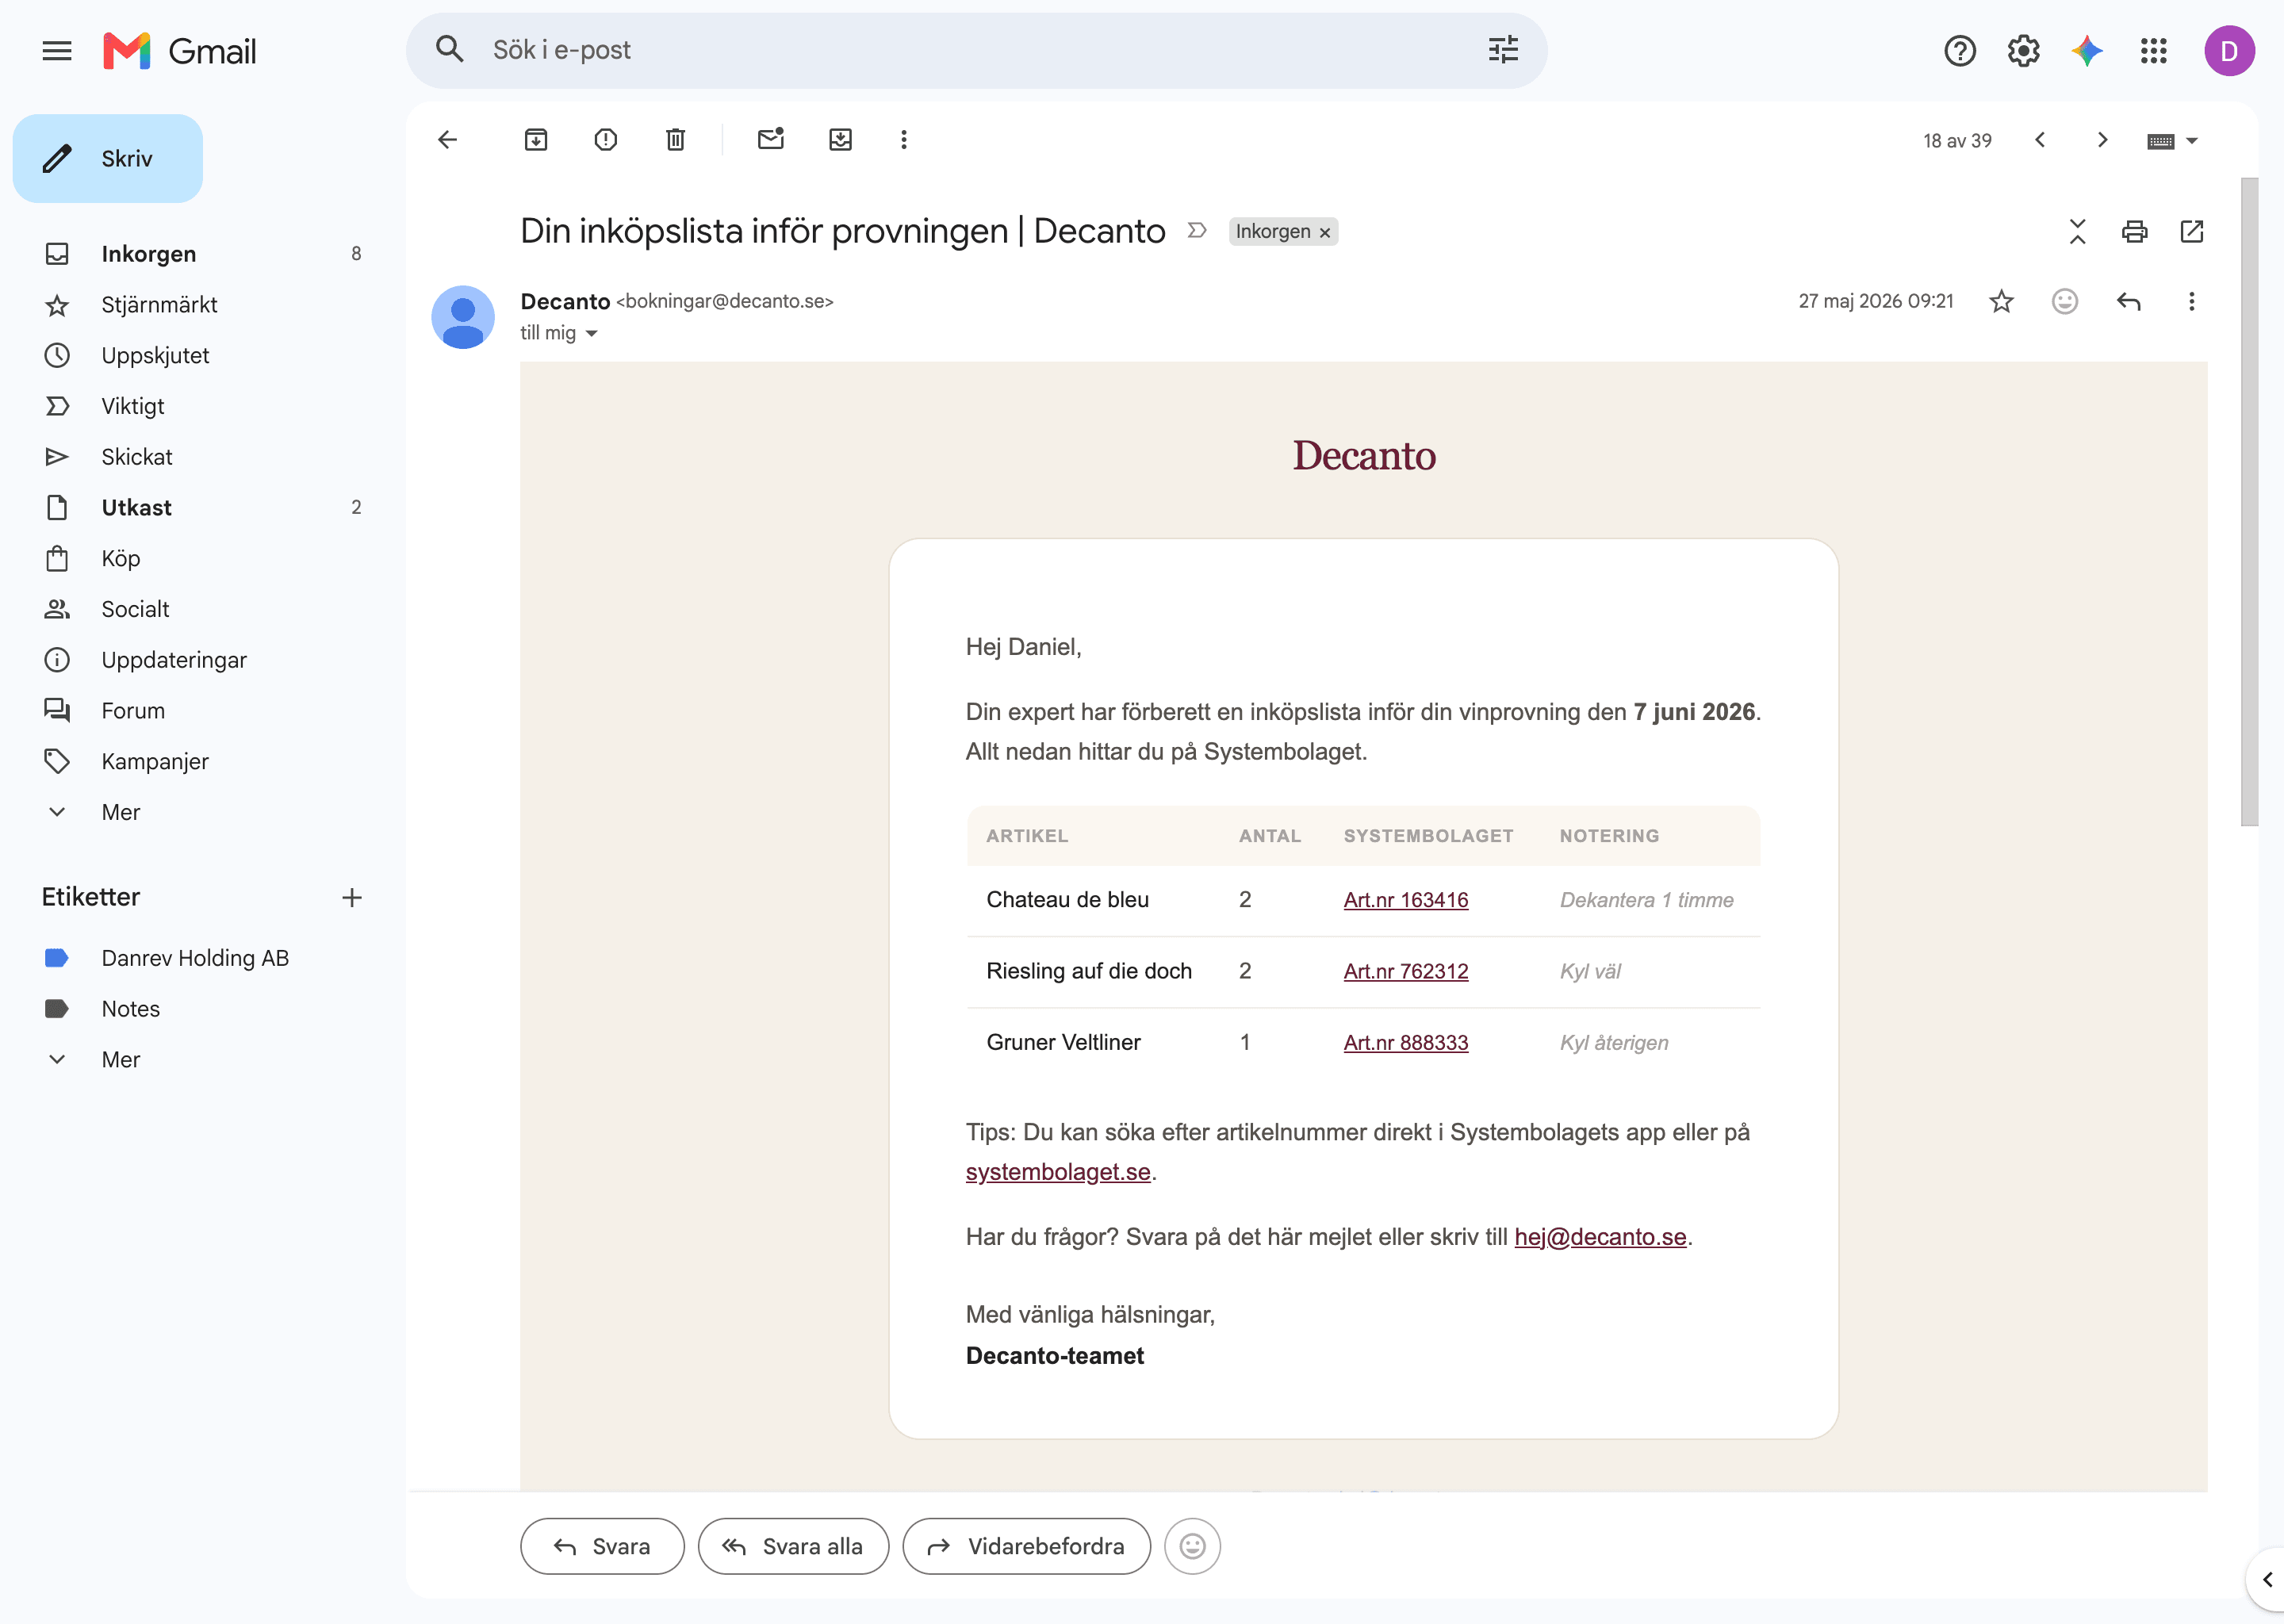Delete this email with trash icon
The image size is (2284, 1624).
[x=676, y=140]
